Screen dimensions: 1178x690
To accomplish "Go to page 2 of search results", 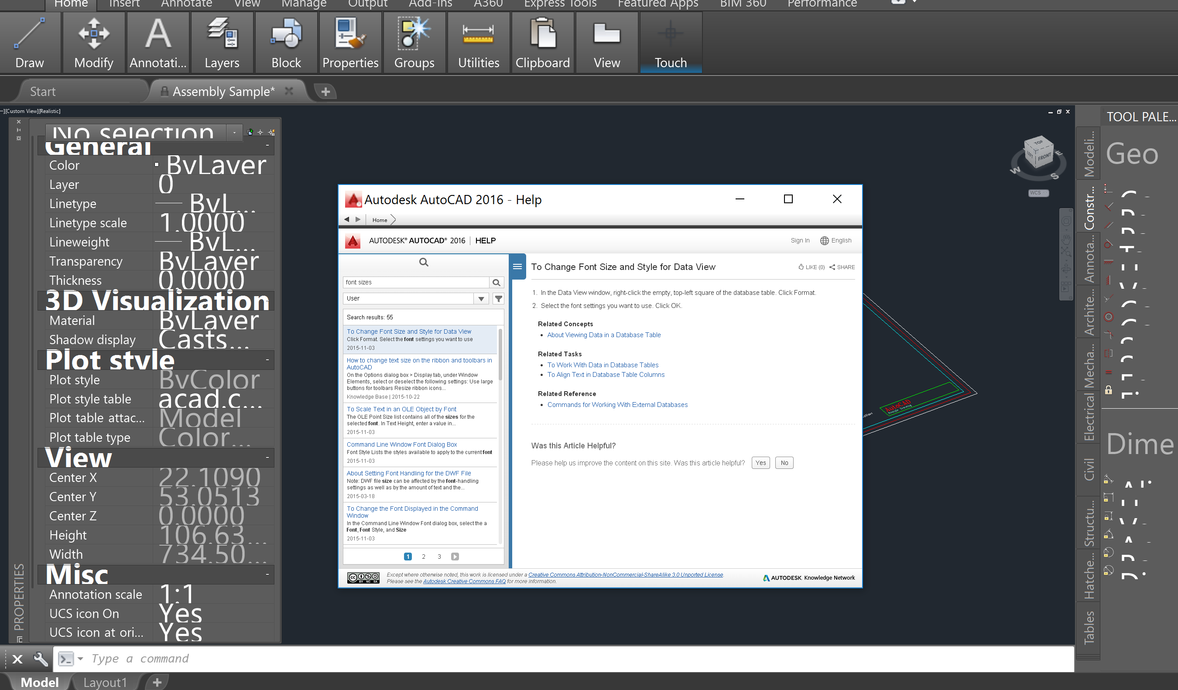I will coord(423,557).
